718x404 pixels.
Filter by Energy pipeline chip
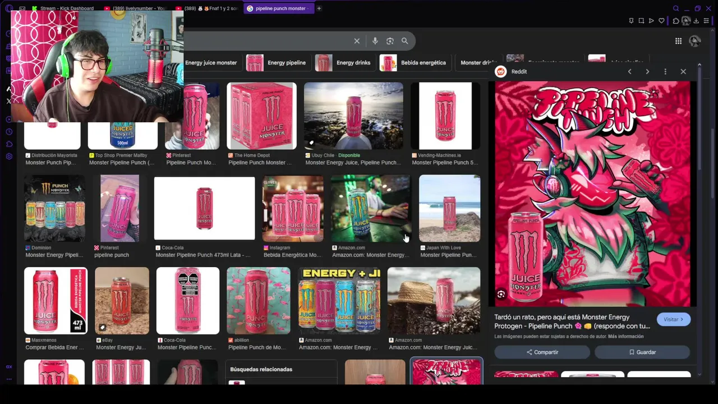tap(278, 63)
